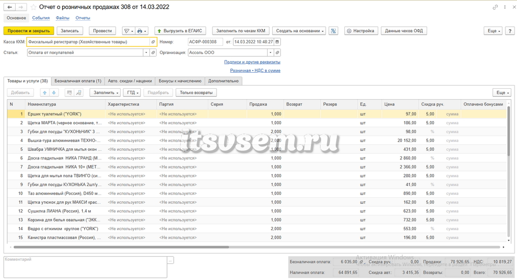Click the structure icon next to Создать на основании

click(334, 31)
